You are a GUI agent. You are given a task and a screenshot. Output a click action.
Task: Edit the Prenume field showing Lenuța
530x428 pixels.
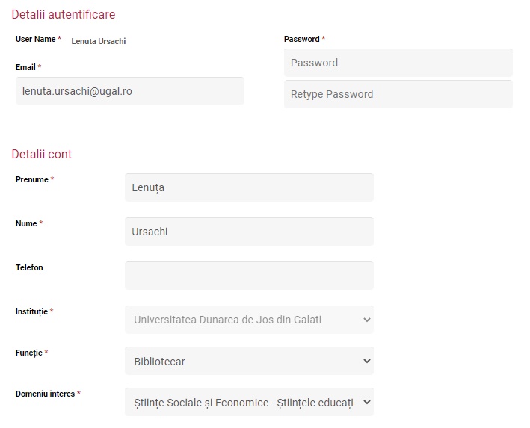click(x=249, y=187)
